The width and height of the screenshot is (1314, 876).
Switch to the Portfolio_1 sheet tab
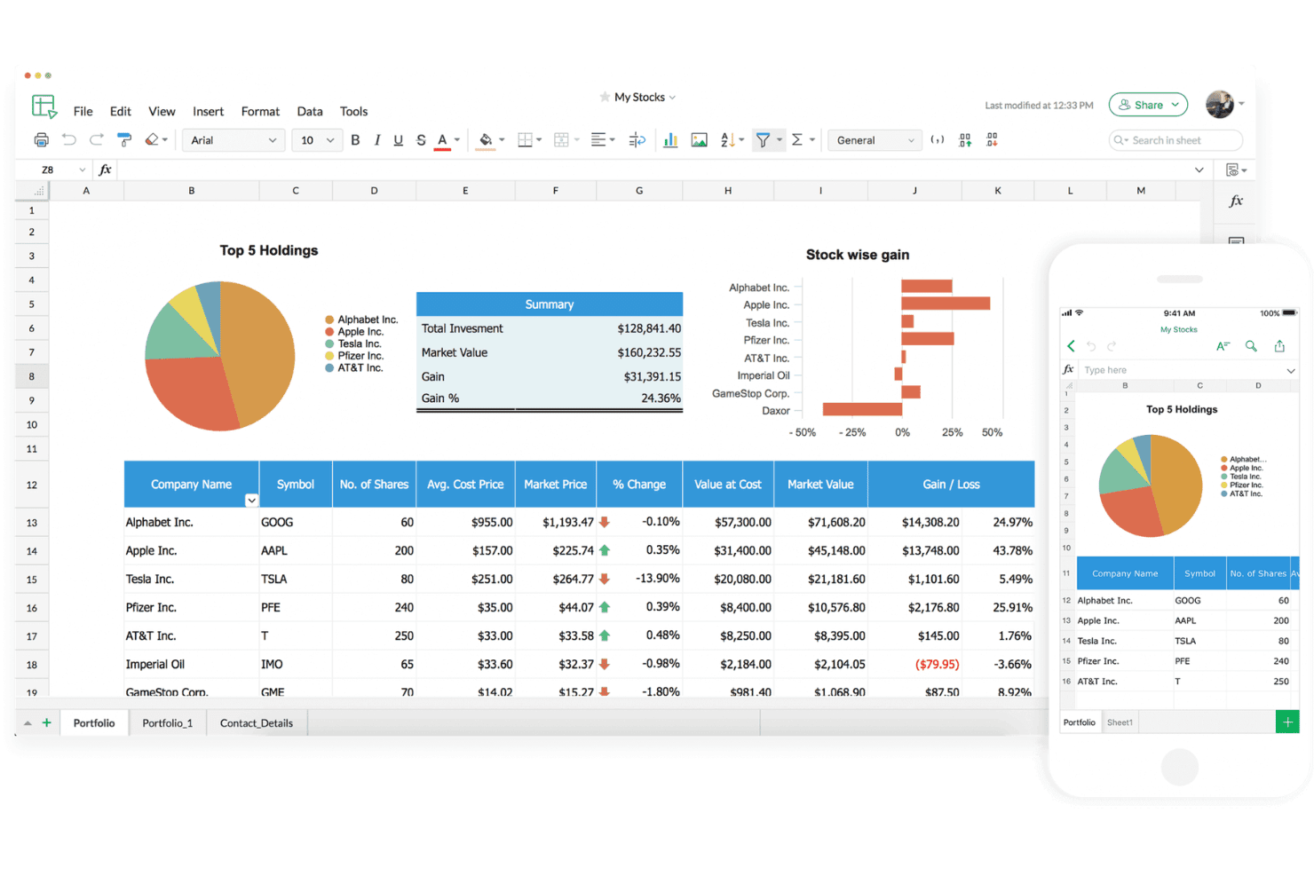pos(168,723)
